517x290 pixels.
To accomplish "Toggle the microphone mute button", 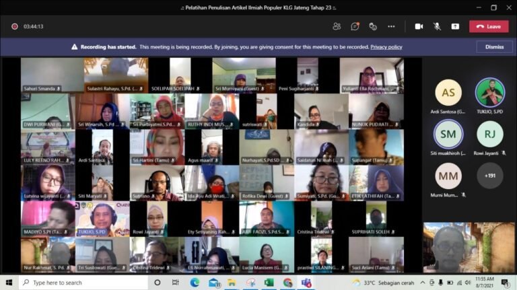I will click(x=437, y=26).
